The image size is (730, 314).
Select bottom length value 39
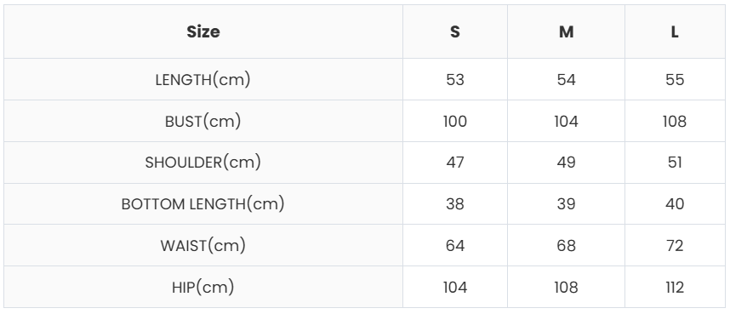566,204
